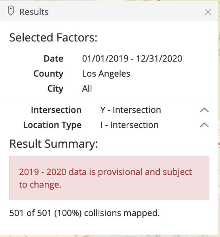
Task: Click the Results panel title text
Action: [34, 12]
